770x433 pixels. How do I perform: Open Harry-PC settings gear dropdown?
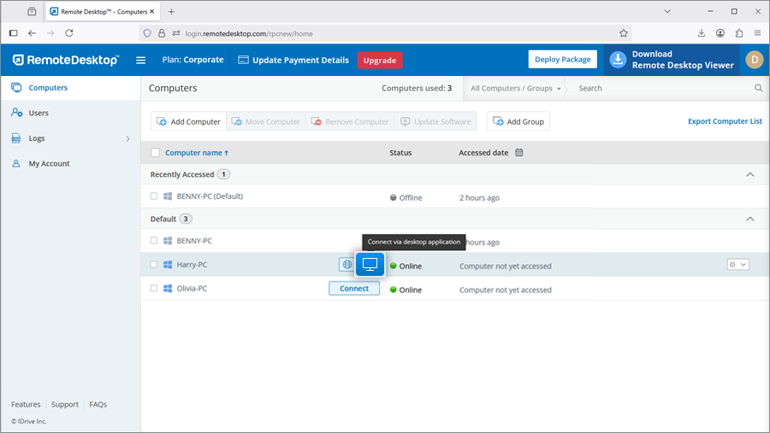[x=737, y=265]
